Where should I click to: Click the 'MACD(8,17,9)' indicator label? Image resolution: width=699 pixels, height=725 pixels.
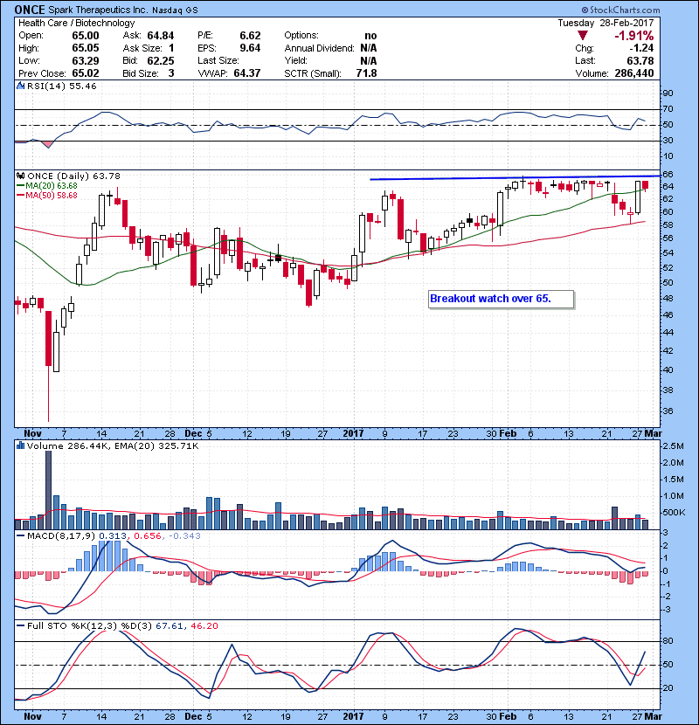[61, 536]
